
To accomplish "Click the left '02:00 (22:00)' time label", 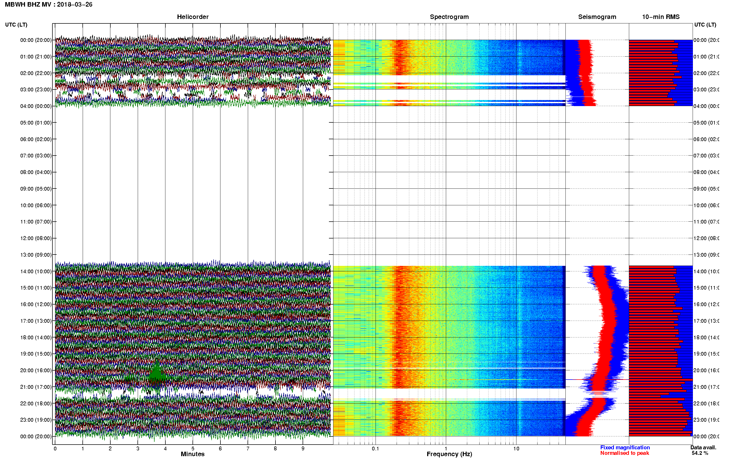I will click(x=36, y=73).
